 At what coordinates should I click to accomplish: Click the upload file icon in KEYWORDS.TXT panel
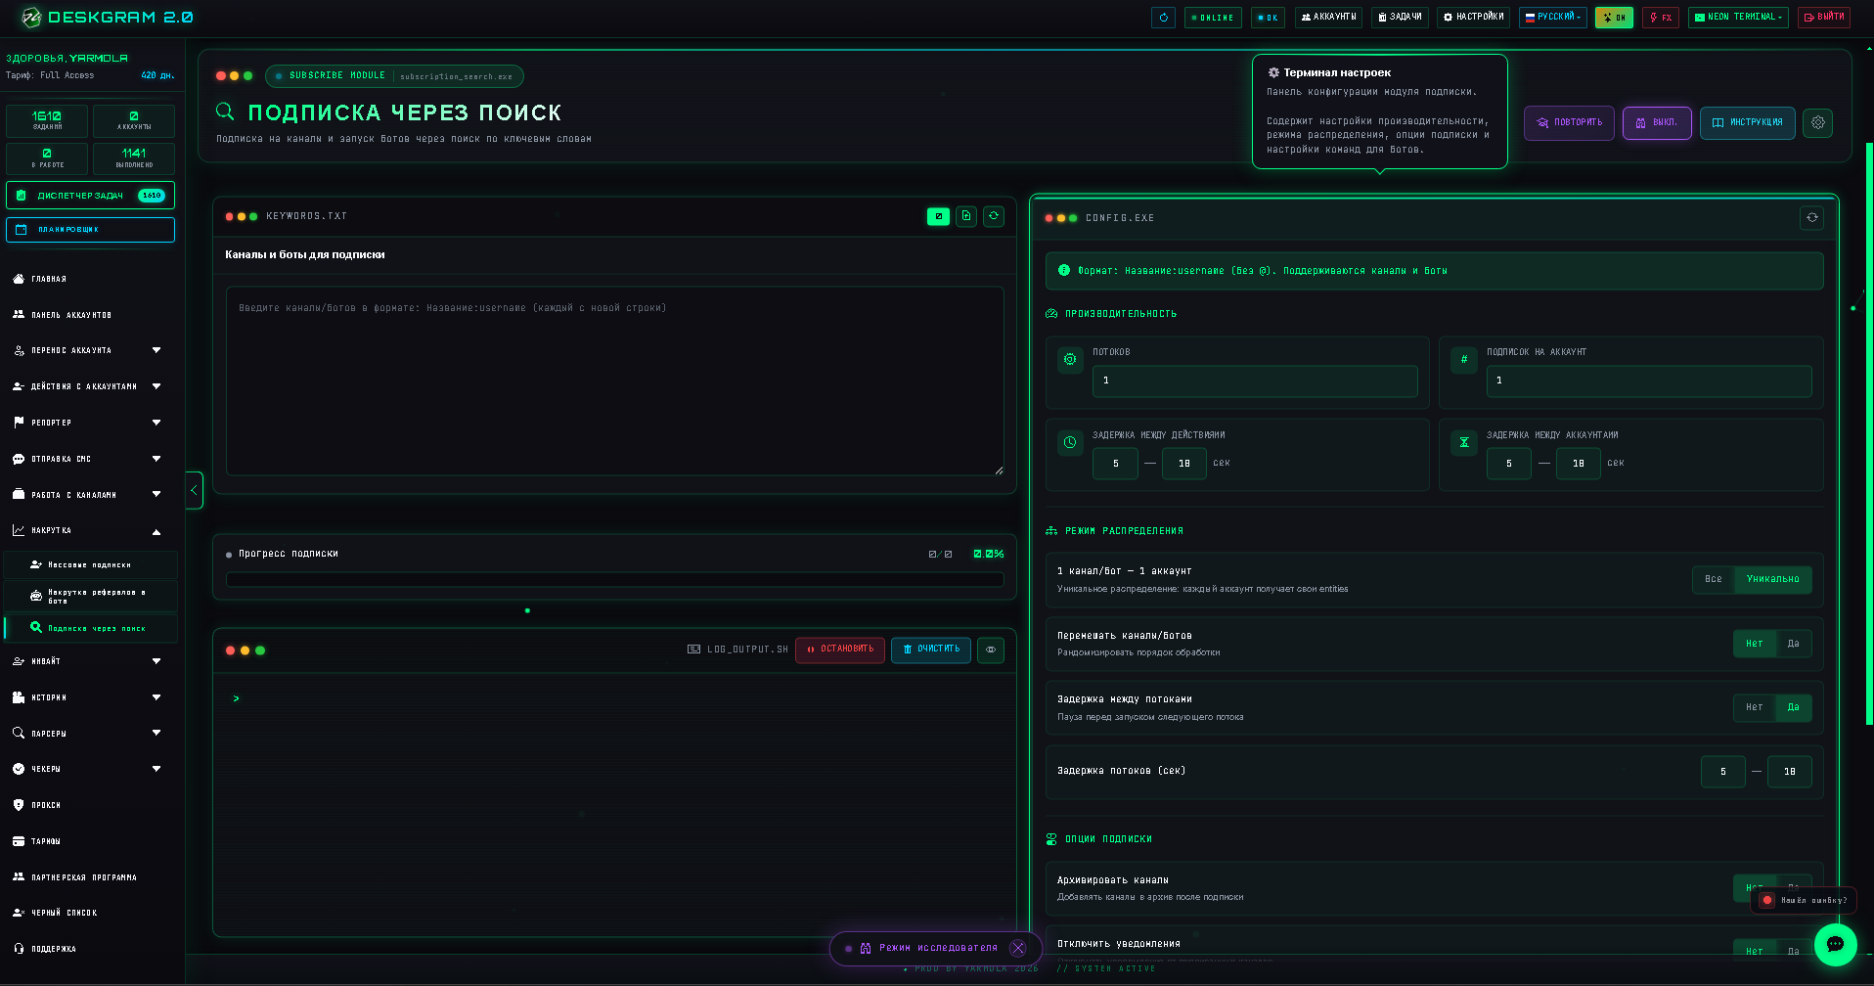coord(966,216)
